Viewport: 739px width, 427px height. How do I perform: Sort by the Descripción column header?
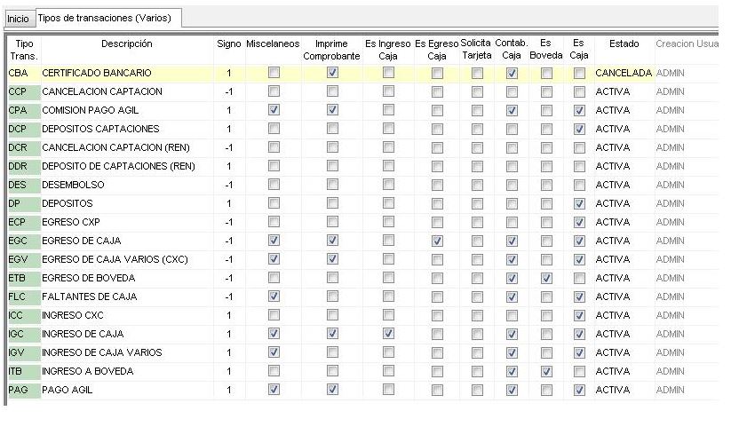127,44
